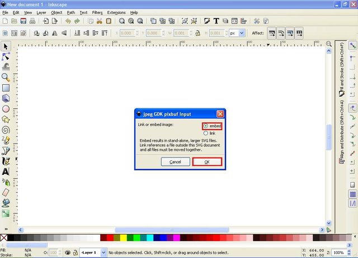Viewport: 358px width, 258px height.
Task: Click the Save document icon
Action: pyautogui.click(x=23, y=21)
